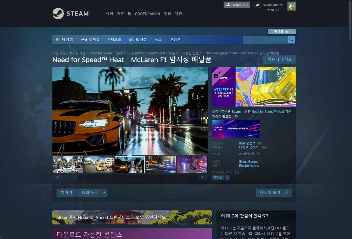Open the 찜 목록 (11) wishlist
Viewport: 352px width, 239px height.
[x=282, y=32]
